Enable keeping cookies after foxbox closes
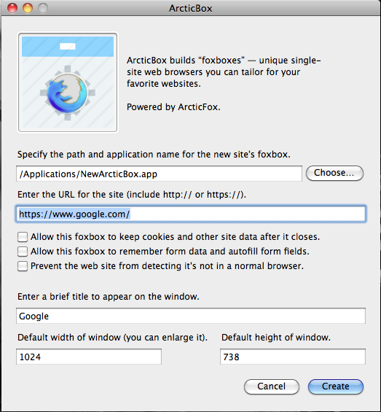The width and height of the screenshot is (381, 412). [23, 237]
